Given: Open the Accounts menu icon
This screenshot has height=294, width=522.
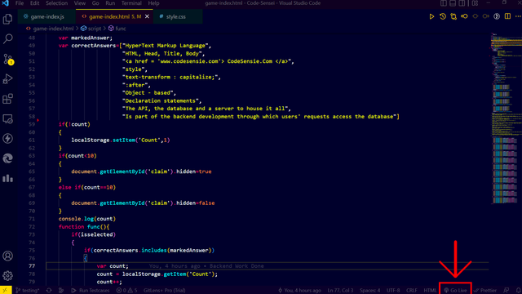Looking at the screenshot, I should (7, 256).
